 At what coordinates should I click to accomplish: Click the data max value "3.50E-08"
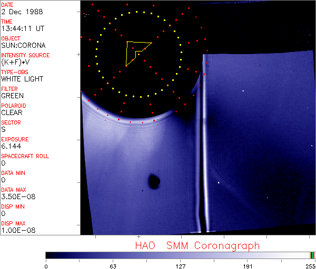(x=18, y=196)
